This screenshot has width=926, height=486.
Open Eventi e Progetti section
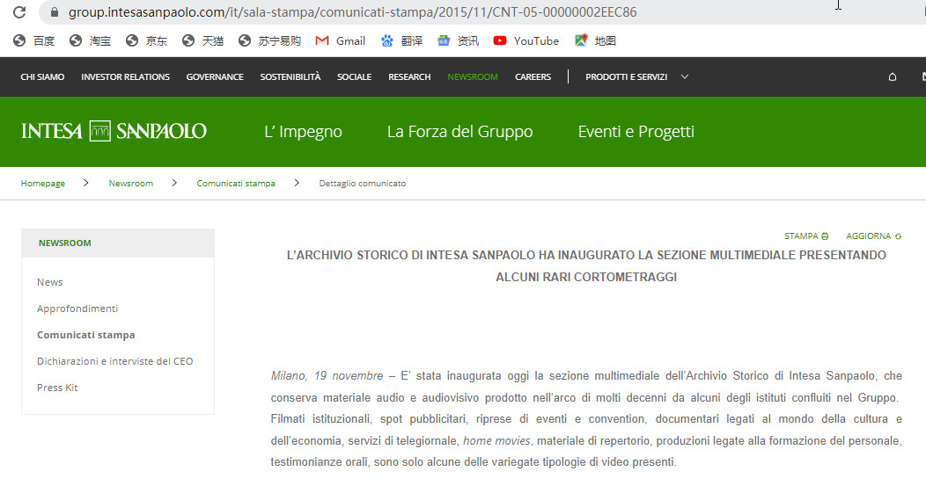click(636, 132)
